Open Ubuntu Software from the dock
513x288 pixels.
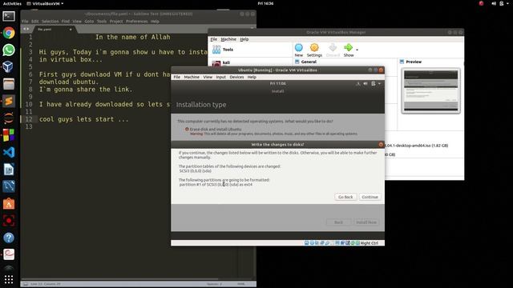tap(9, 204)
